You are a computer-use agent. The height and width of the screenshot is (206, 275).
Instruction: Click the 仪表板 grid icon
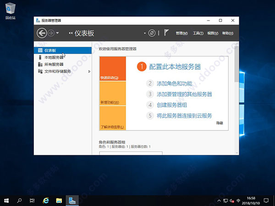40,50
